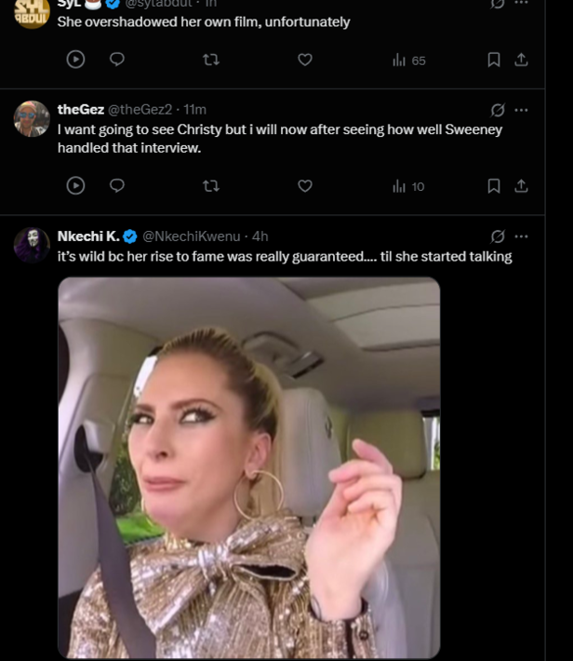Open more options on theGez's tweet
The width and height of the screenshot is (573, 661).
coord(521,110)
